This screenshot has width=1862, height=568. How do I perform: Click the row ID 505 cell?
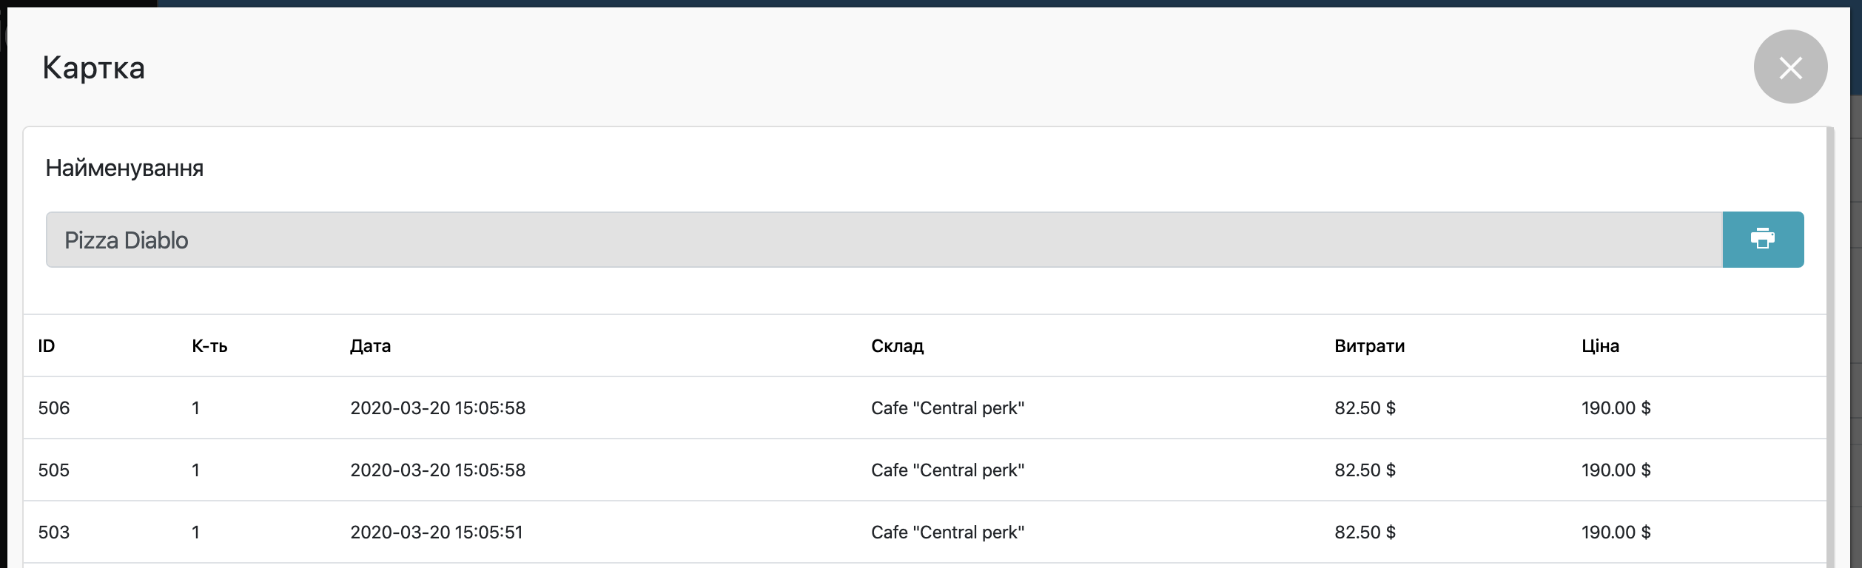tap(54, 470)
